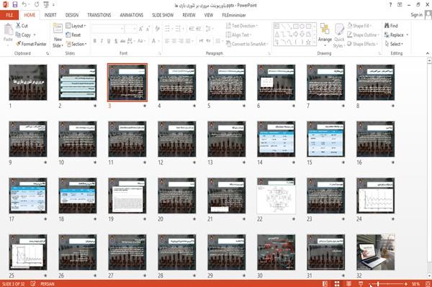Click vertical scrollbar down arrow
This screenshot has width=432, height=287.
click(429, 276)
